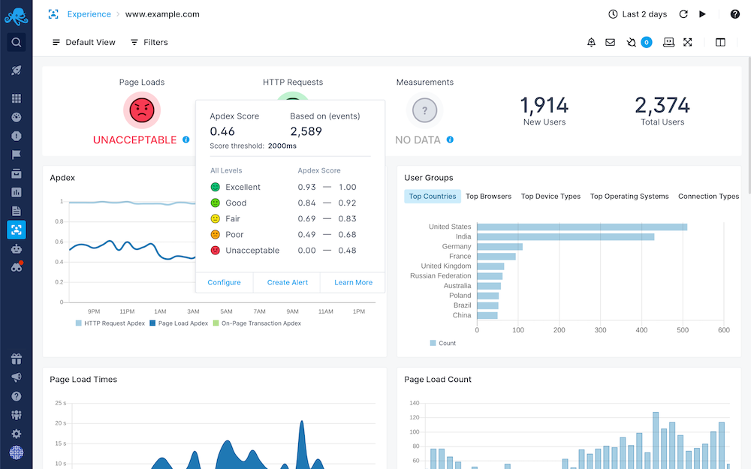Select the Top Operating Systems tab
This screenshot has width=751, height=469.
(629, 197)
